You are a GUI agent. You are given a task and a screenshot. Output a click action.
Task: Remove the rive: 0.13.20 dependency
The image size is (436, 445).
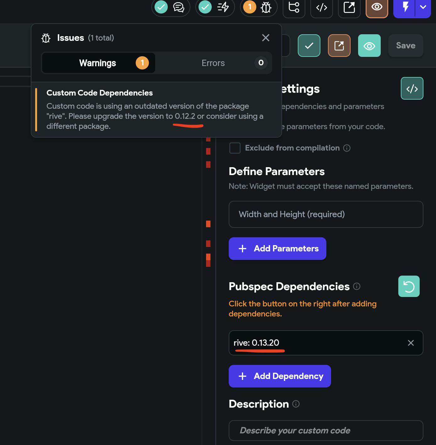pyautogui.click(x=411, y=343)
